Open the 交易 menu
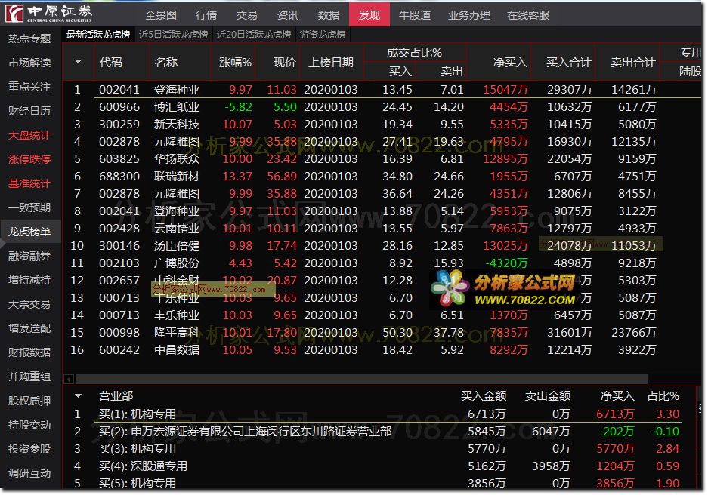708x495 pixels. coord(247,15)
